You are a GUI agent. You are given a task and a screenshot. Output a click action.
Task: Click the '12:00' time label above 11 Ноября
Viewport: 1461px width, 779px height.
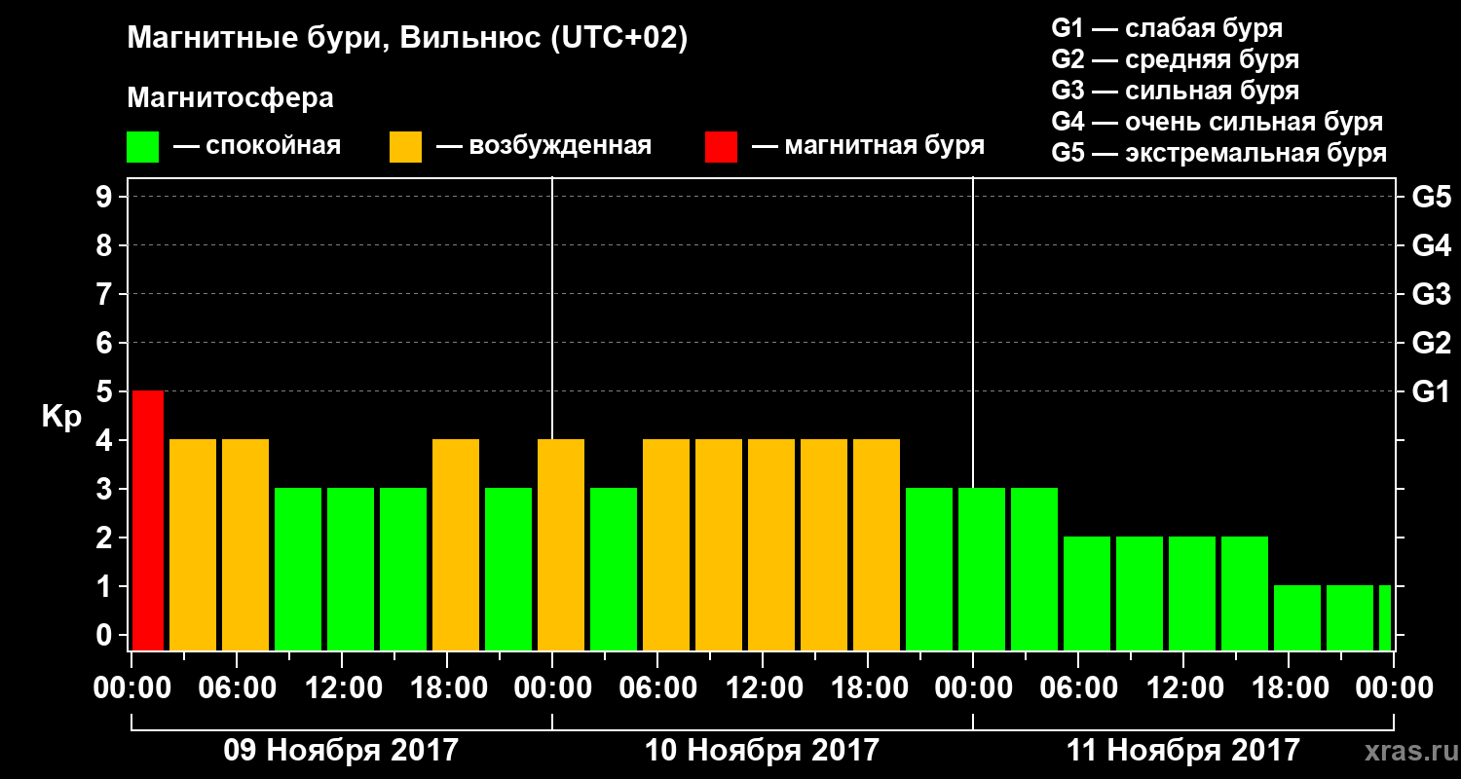pyautogui.click(x=1183, y=688)
